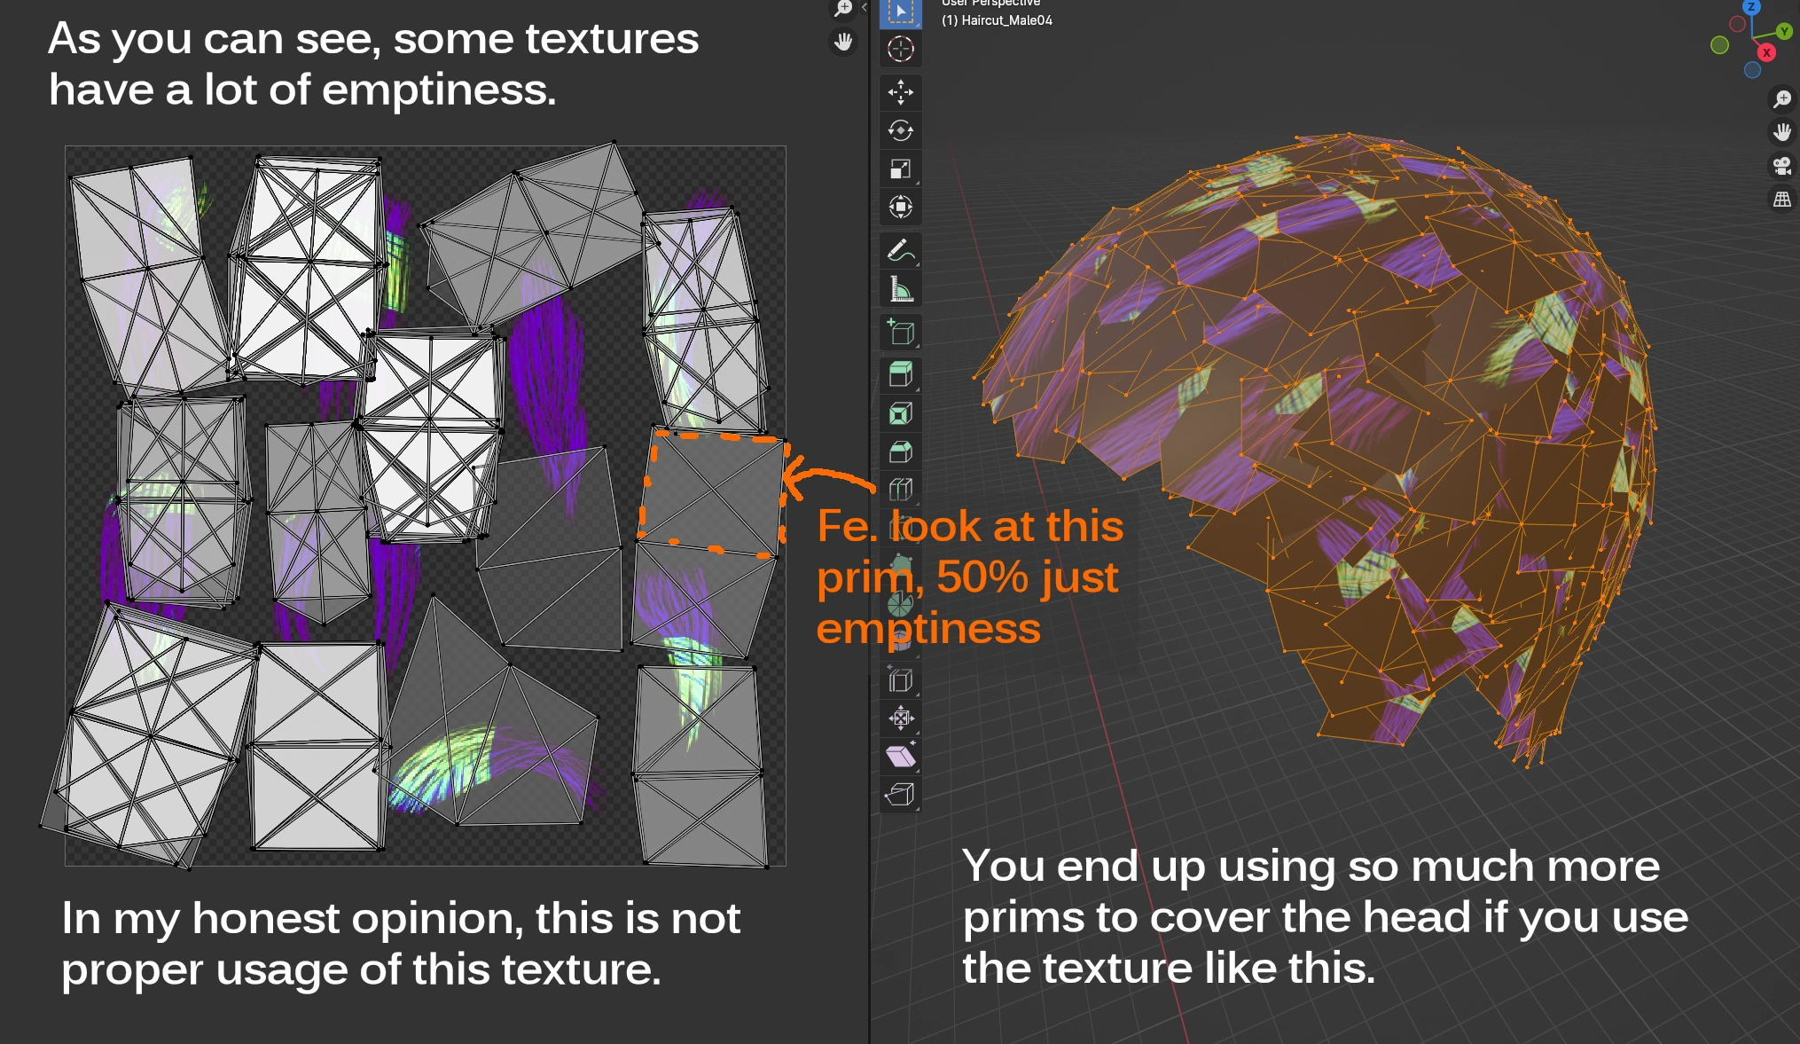1800x1044 pixels.
Task: Choose the Move tool
Action: [x=900, y=92]
